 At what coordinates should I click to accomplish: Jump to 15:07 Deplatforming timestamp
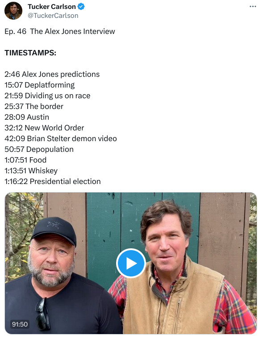(40, 85)
